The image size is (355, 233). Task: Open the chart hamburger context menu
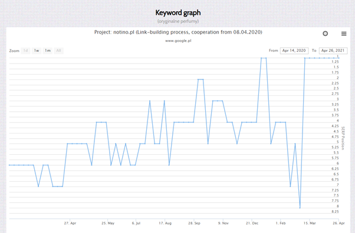click(x=344, y=34)
